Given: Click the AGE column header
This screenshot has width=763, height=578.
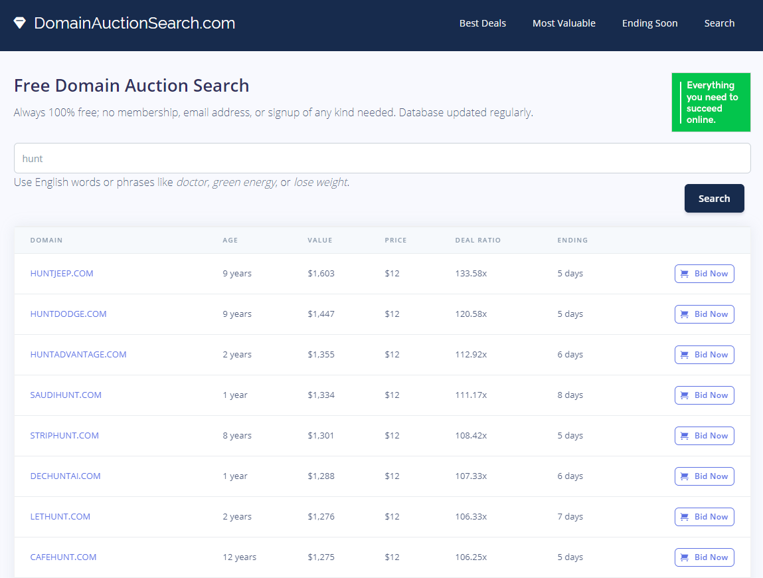Looking at the screenshot, I should point(230,240).
